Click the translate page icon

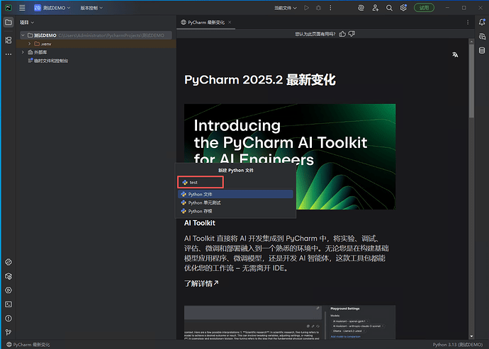[455, 55]
